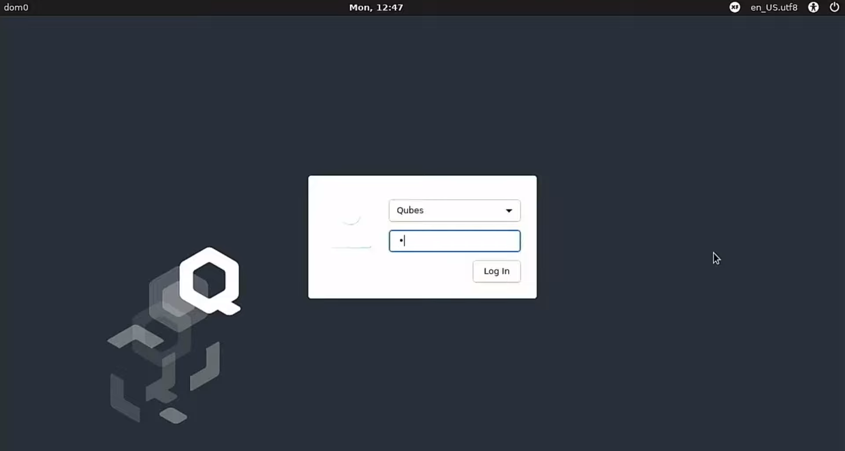
Task: Click the dom0 hostname label
Action: [x=16, y=7]
